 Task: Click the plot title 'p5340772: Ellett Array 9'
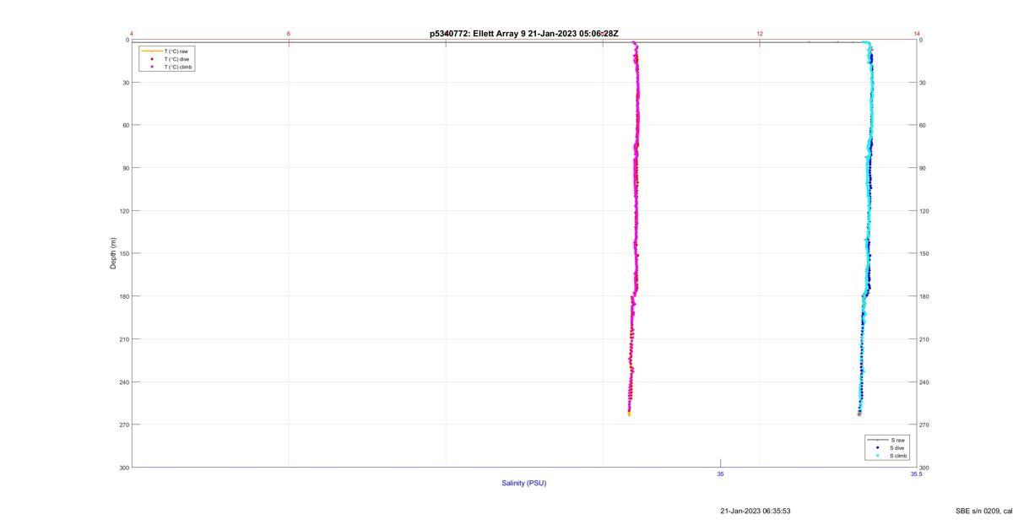point(478,34)
